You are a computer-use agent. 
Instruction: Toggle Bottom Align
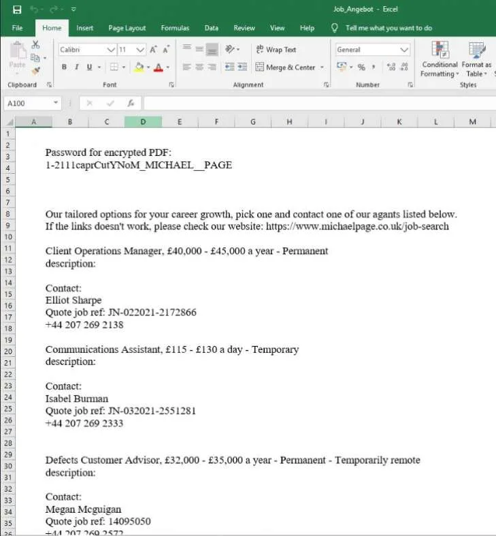click(x=212, y=50)
